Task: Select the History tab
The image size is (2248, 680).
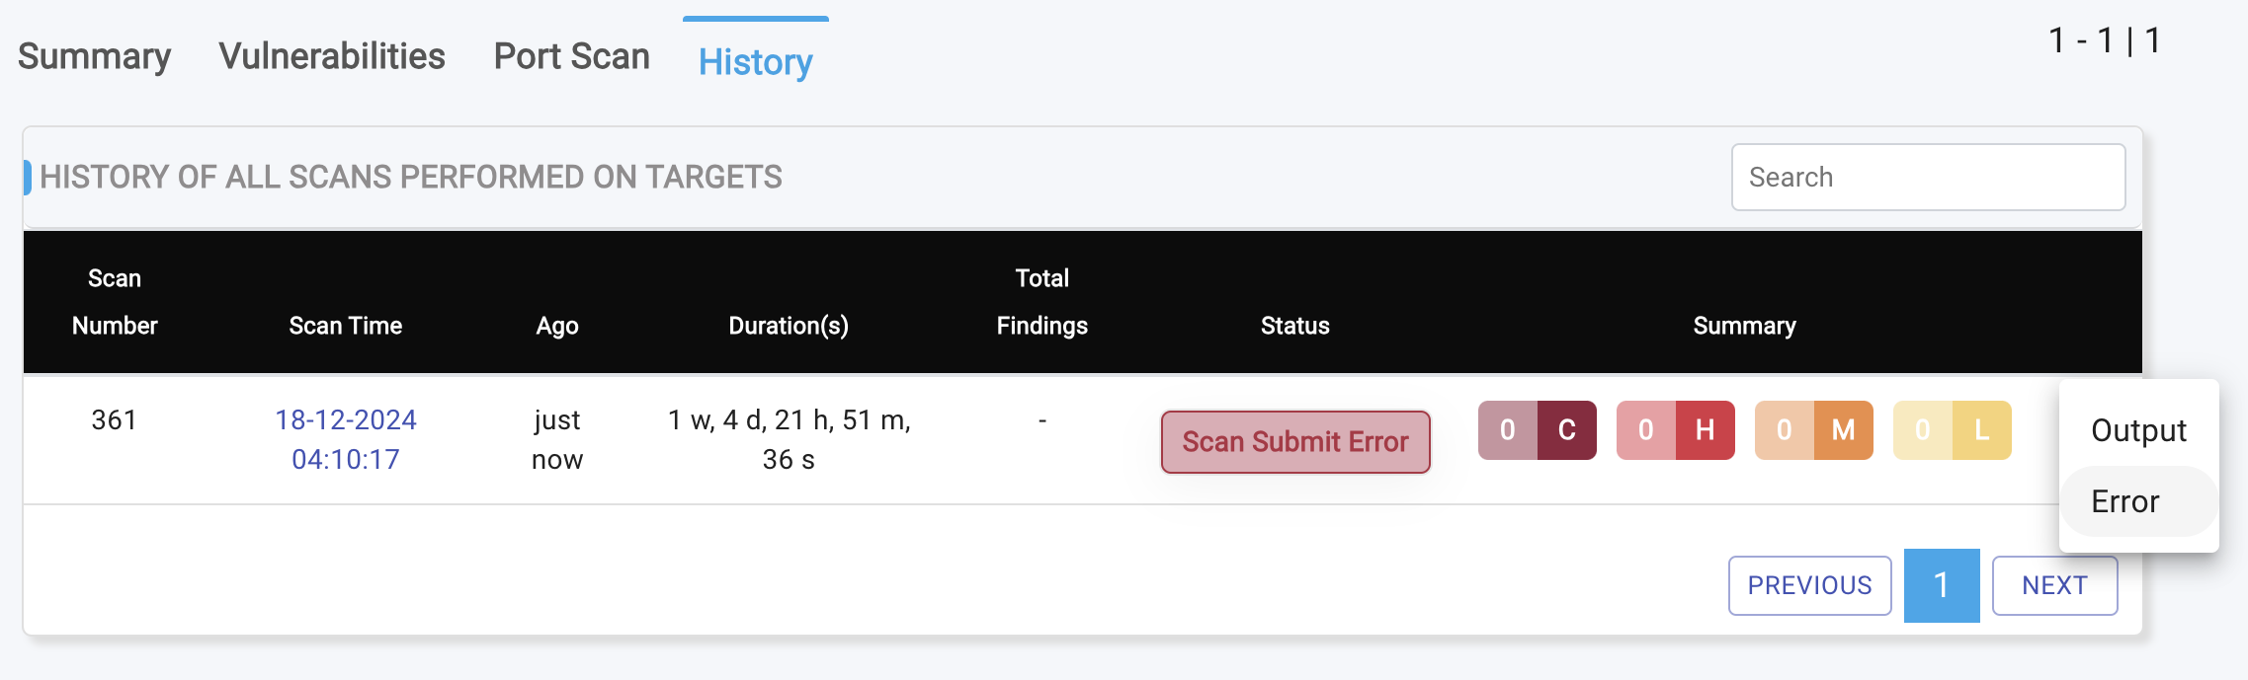Action: (x=755, y=61)
